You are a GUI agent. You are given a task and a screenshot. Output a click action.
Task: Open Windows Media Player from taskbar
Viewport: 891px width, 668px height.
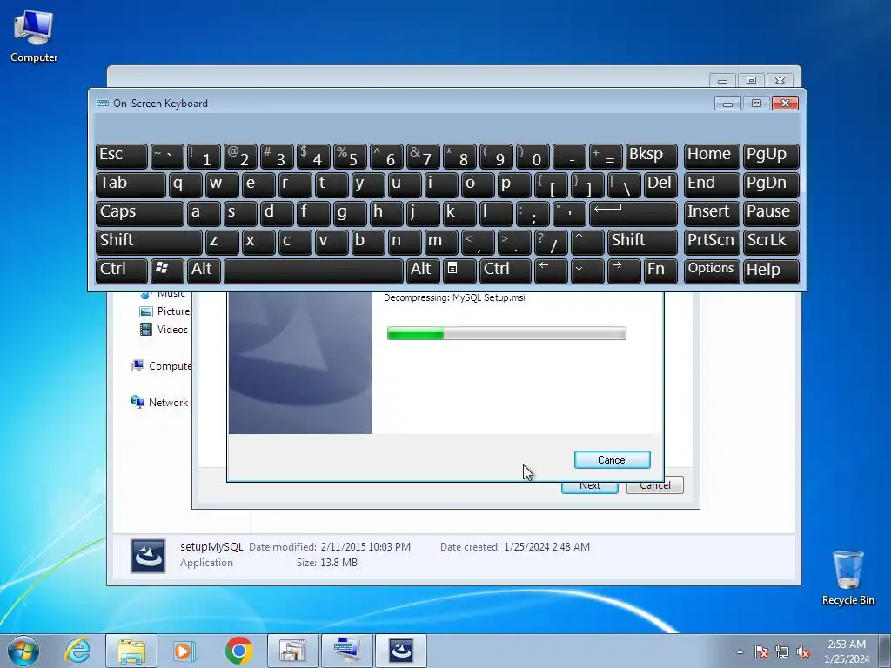tap(184, 651)
